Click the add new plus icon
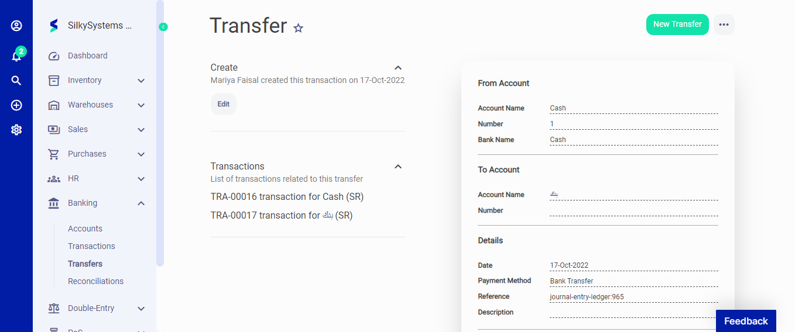This screenshot has height=332, width=795. (16, 105)
